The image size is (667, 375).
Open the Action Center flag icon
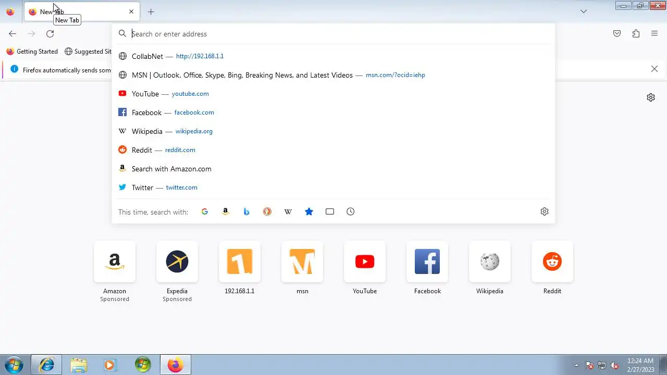pyautogui.click(x=589, y=365)
